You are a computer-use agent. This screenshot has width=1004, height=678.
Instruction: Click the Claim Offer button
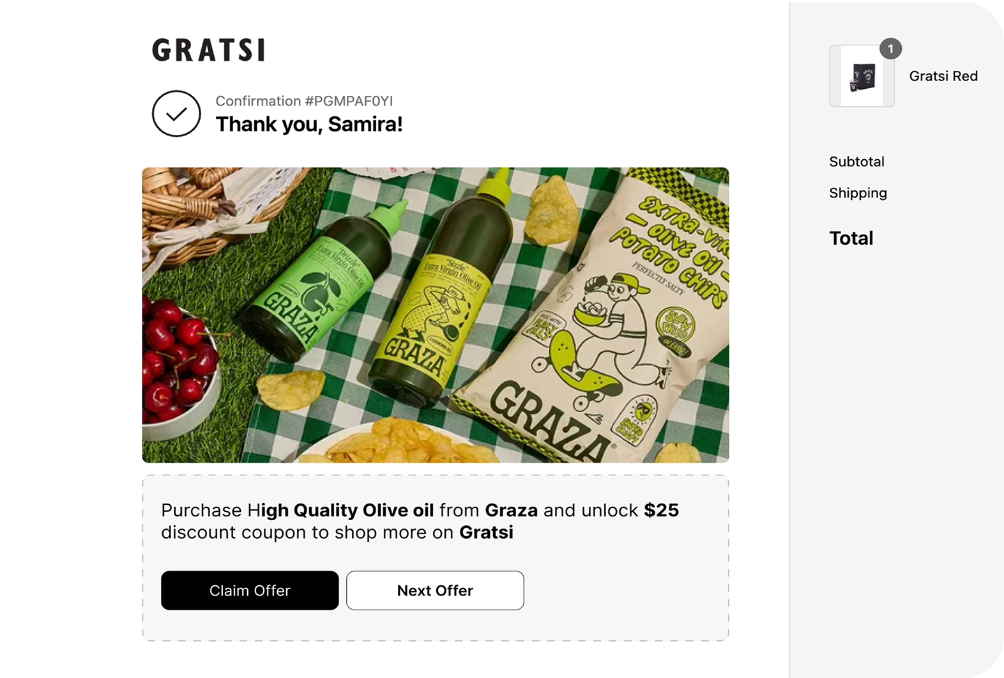tap(250, 590)
